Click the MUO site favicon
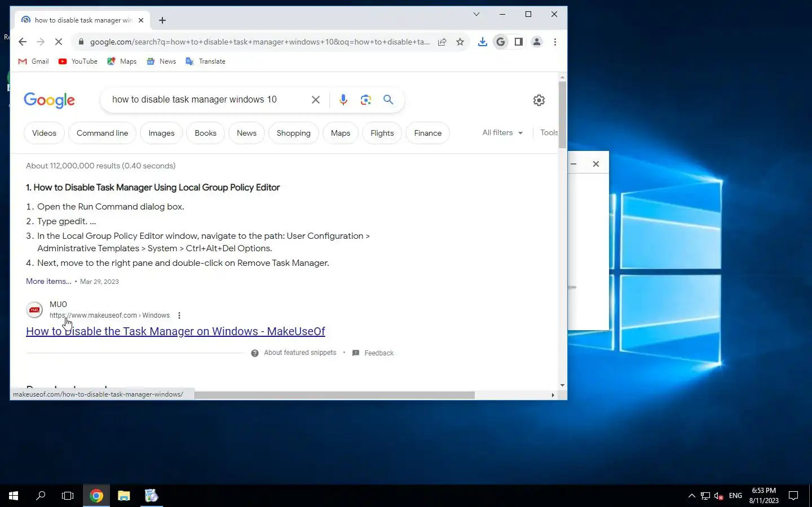 click(34, 310)
